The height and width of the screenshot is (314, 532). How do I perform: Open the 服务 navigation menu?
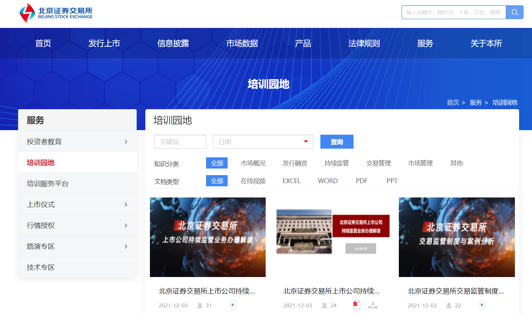[x=425, y=43]
